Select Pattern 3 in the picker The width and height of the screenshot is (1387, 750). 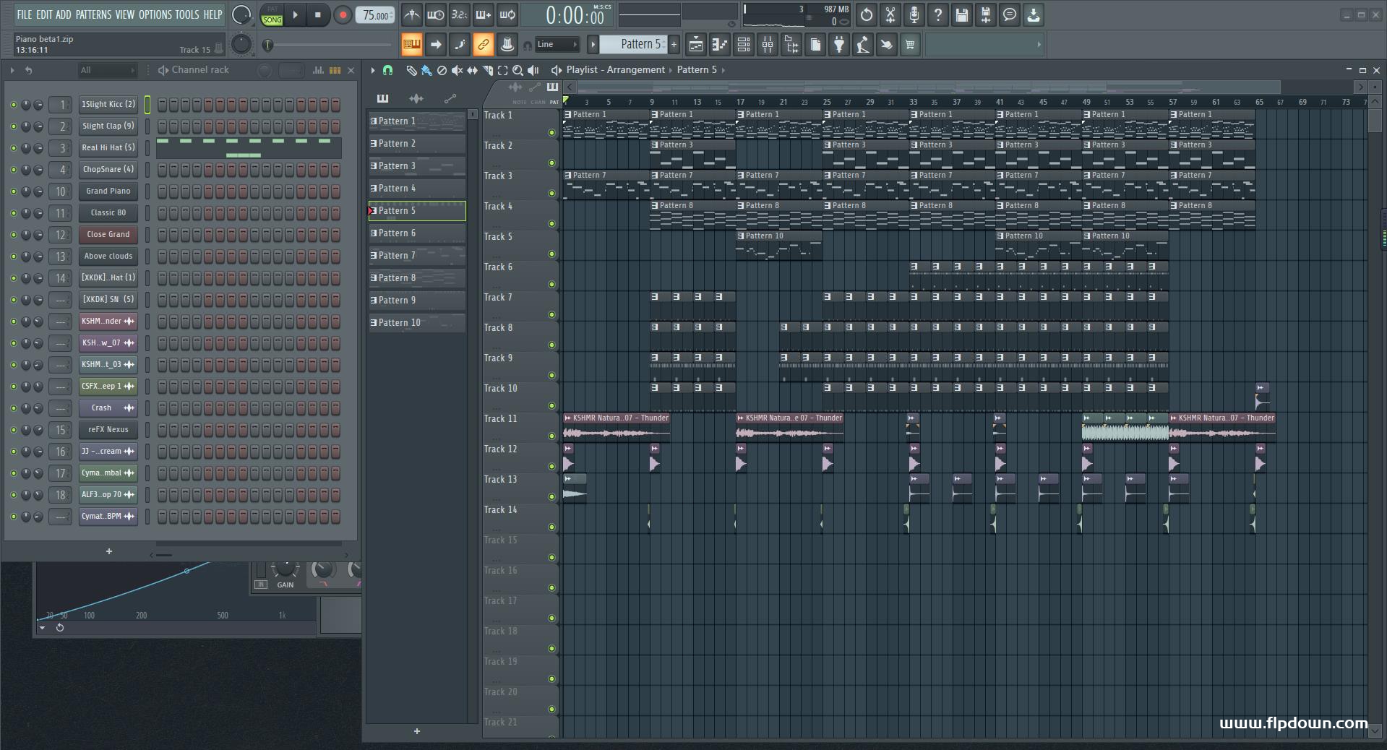coord(417,166)
